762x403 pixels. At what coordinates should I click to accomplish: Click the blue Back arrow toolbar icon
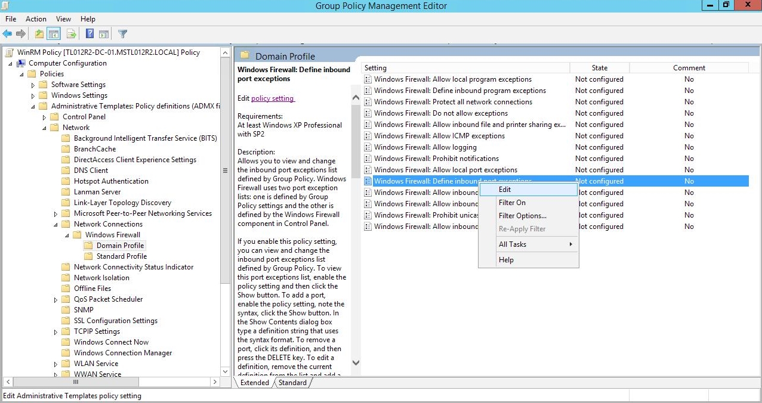(x=7, y=34)
